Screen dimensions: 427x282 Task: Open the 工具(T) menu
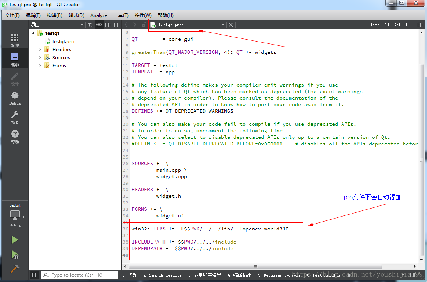(121, 15)
